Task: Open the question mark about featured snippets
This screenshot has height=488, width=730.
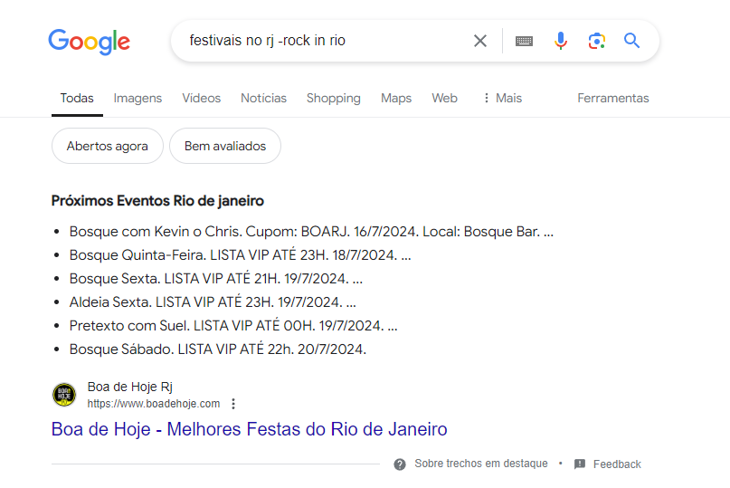Action: pos(400,464)
